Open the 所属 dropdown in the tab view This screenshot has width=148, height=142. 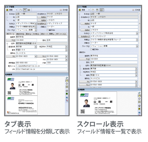[x=36, y=27]
